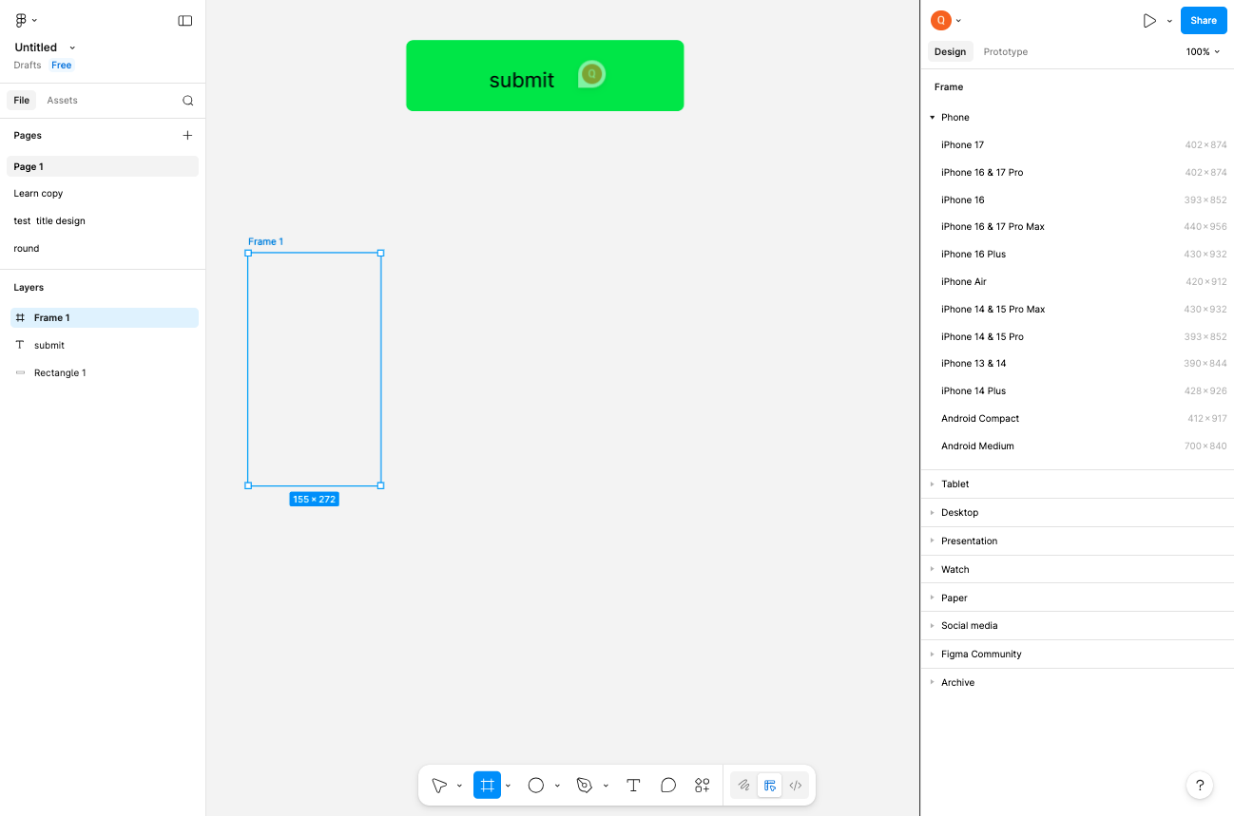The image size is (1234, 816).
Task: Click the blue Share button
Action: pos(1204,21)
